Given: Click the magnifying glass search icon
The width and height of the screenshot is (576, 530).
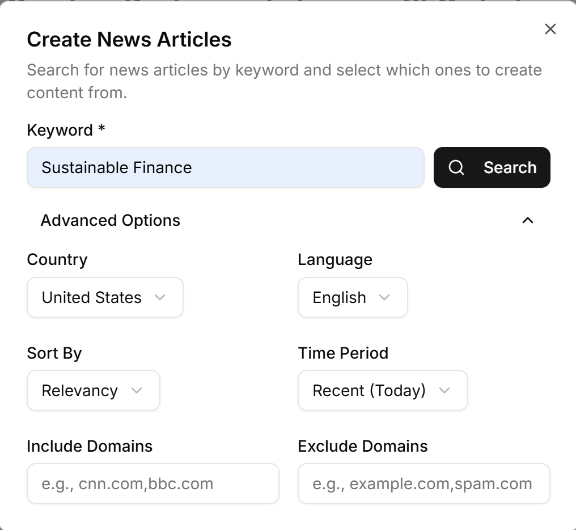Looking at the screenshot, I should (x=457, y=167).
